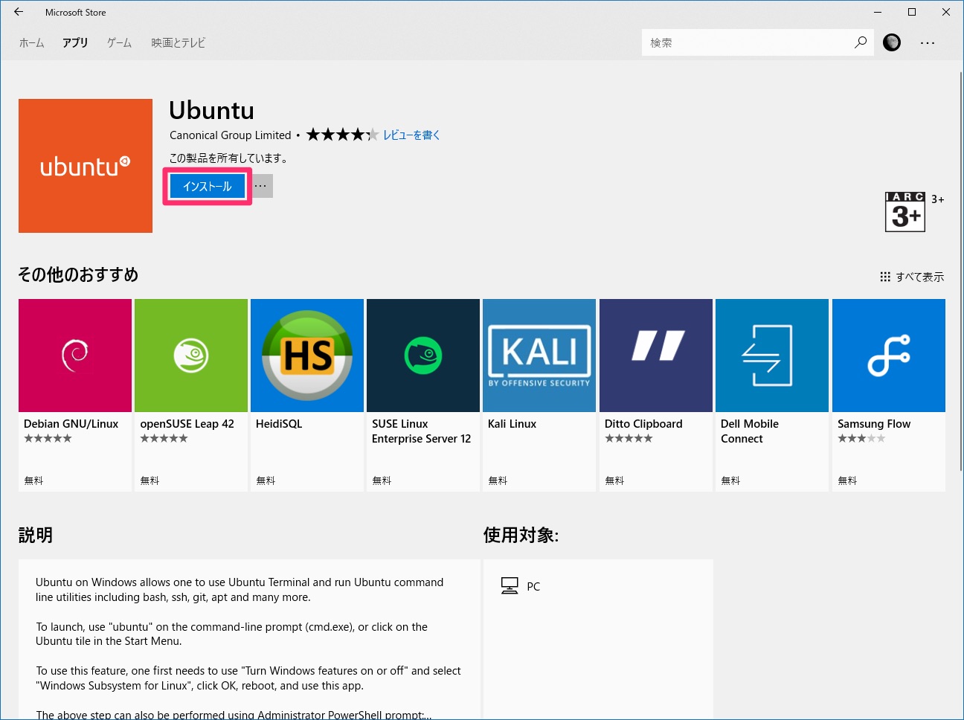Click Samsung Flow star rating
This screenshot has width=964, height=720.
861,438
